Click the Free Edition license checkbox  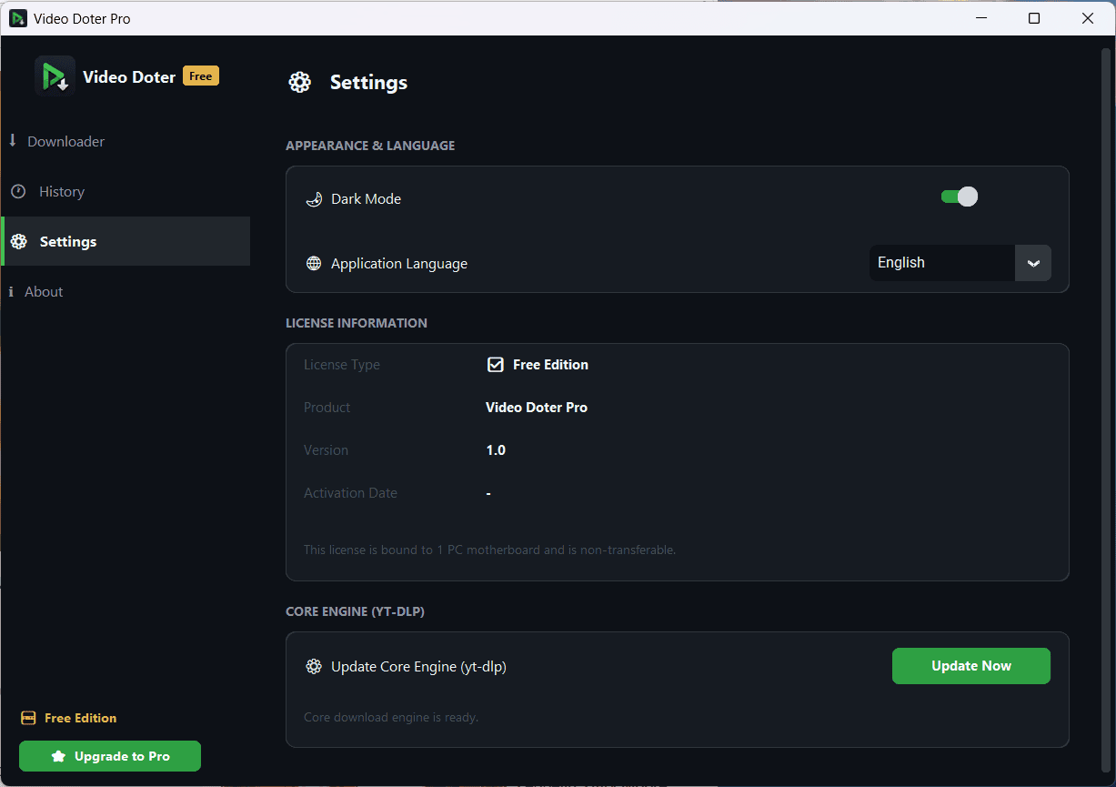point(496,364)
